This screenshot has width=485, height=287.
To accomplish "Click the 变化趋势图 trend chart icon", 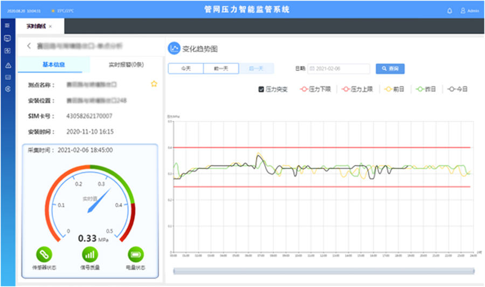I will tap(174, 49).
